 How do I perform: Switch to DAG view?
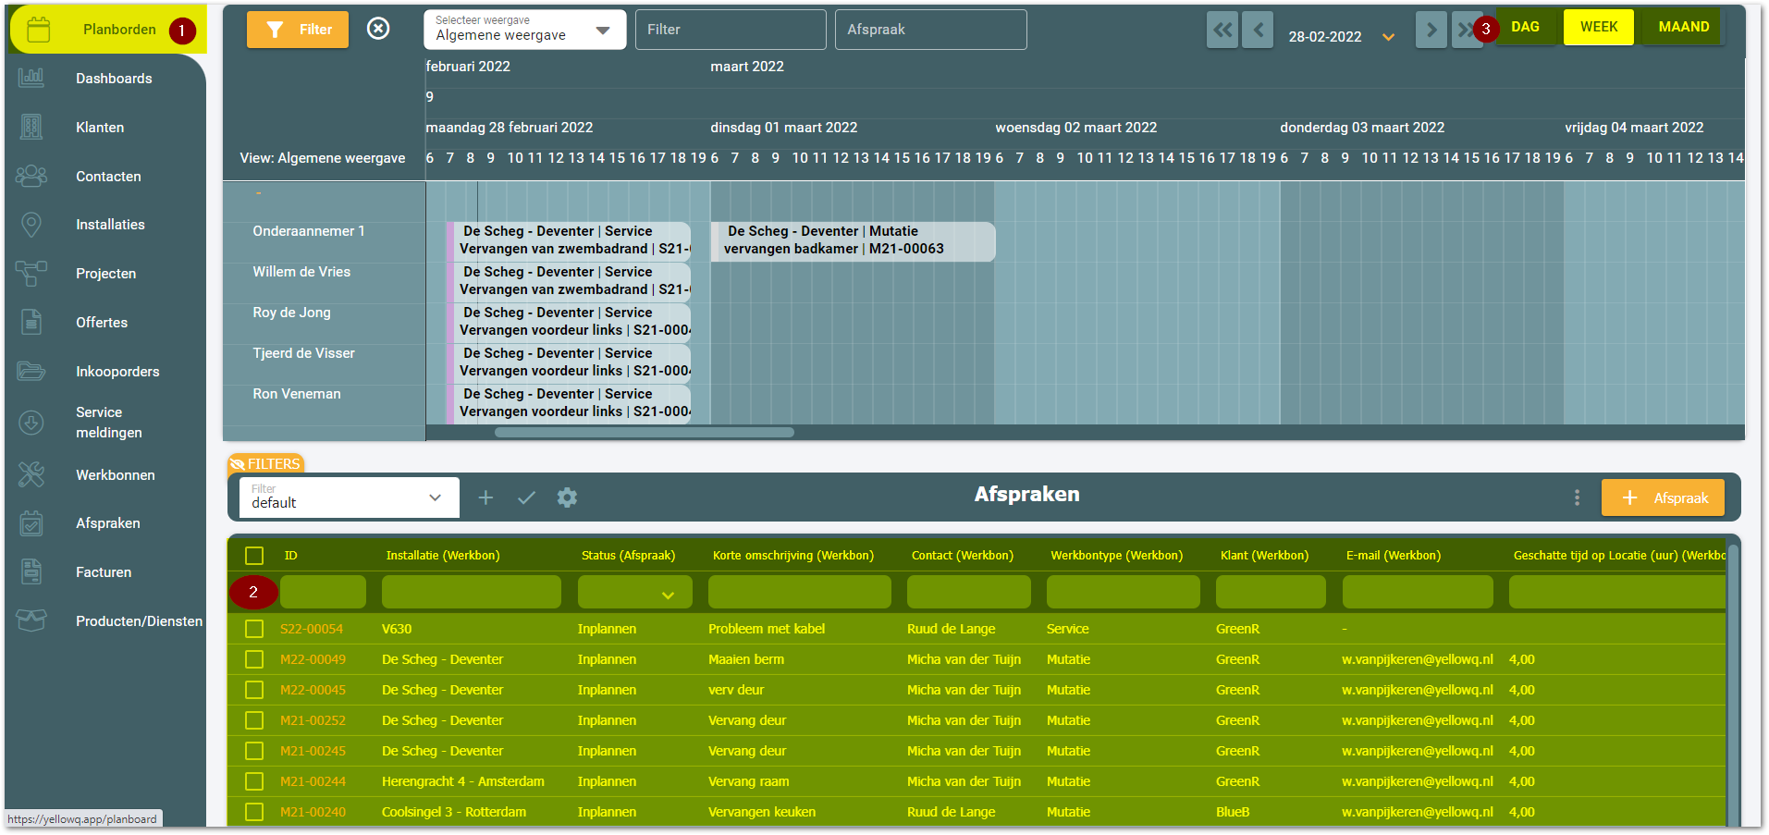click(1525, 27)
